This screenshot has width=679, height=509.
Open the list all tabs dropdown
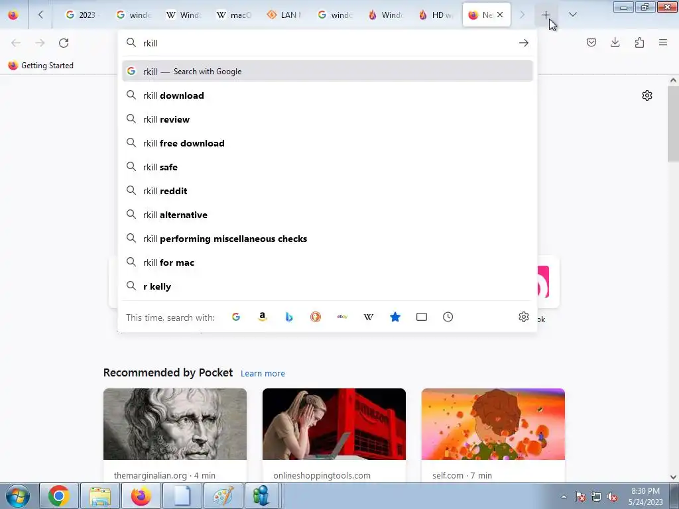[572, 15]
